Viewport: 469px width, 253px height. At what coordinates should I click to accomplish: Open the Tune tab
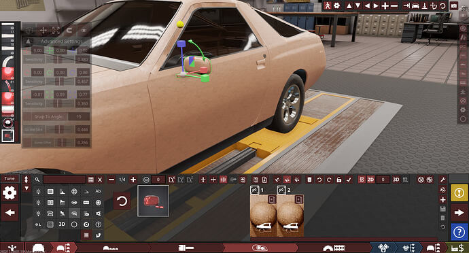[10, 178]
